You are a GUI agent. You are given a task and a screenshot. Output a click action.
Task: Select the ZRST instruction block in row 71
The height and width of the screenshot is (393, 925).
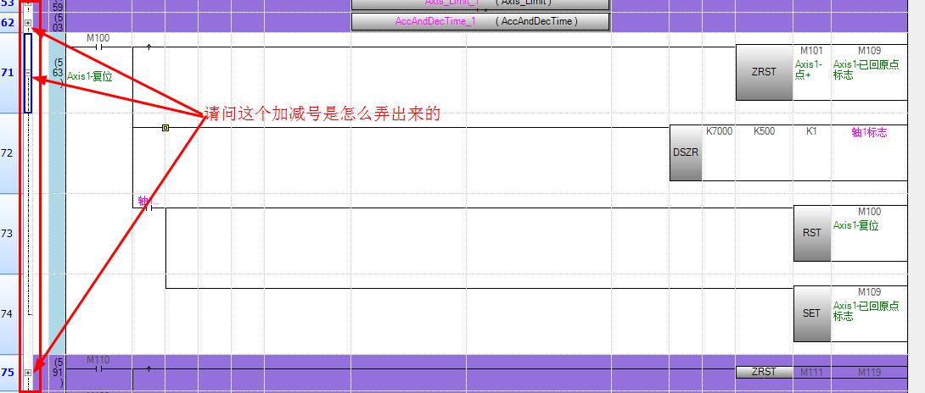[763, 72]
